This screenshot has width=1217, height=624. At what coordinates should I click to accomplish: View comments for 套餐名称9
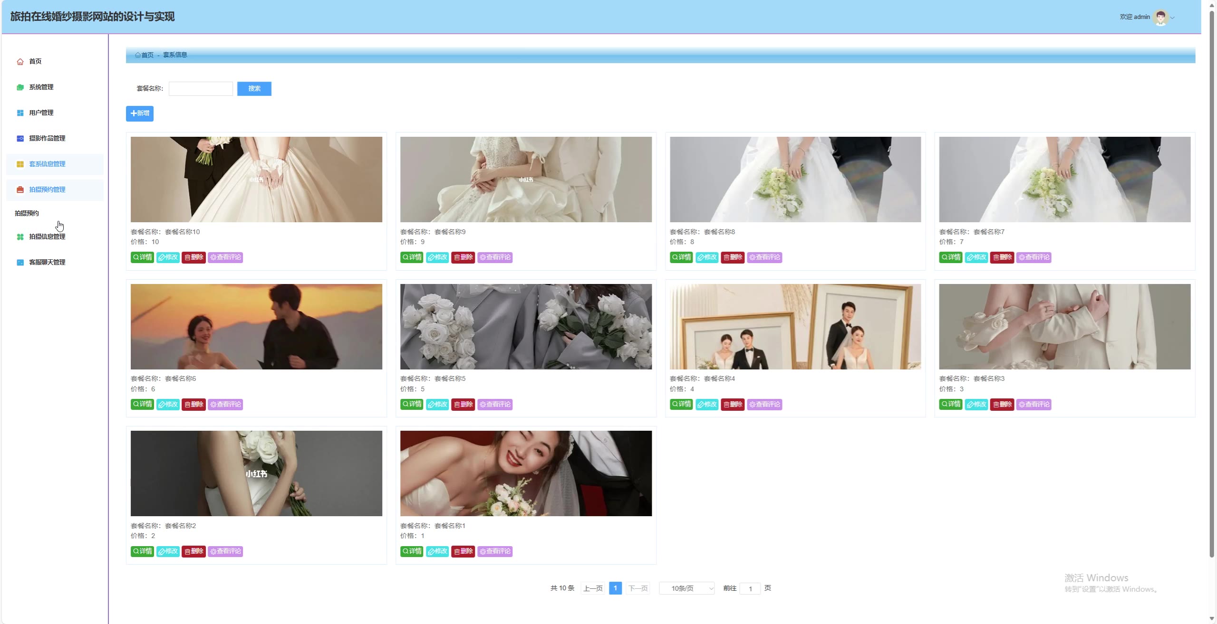click(494, 257)
